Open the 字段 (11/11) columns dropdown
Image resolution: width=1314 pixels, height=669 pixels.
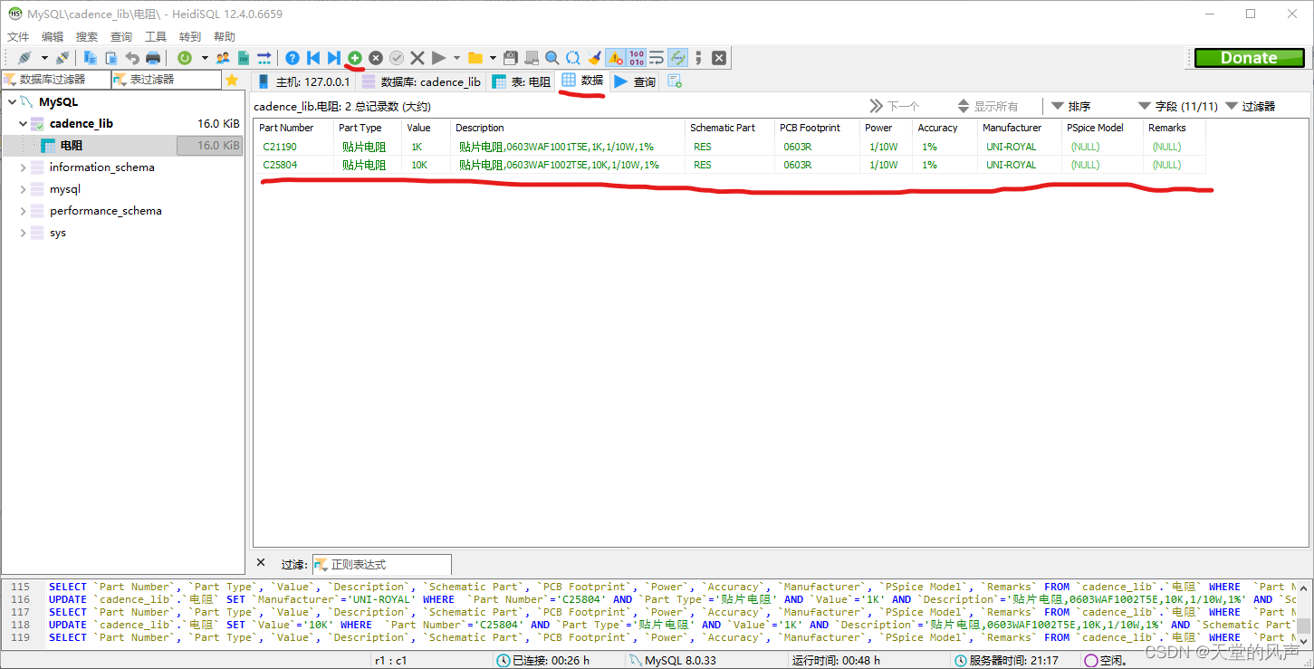pyautogui.click(x=1177, y=106)
